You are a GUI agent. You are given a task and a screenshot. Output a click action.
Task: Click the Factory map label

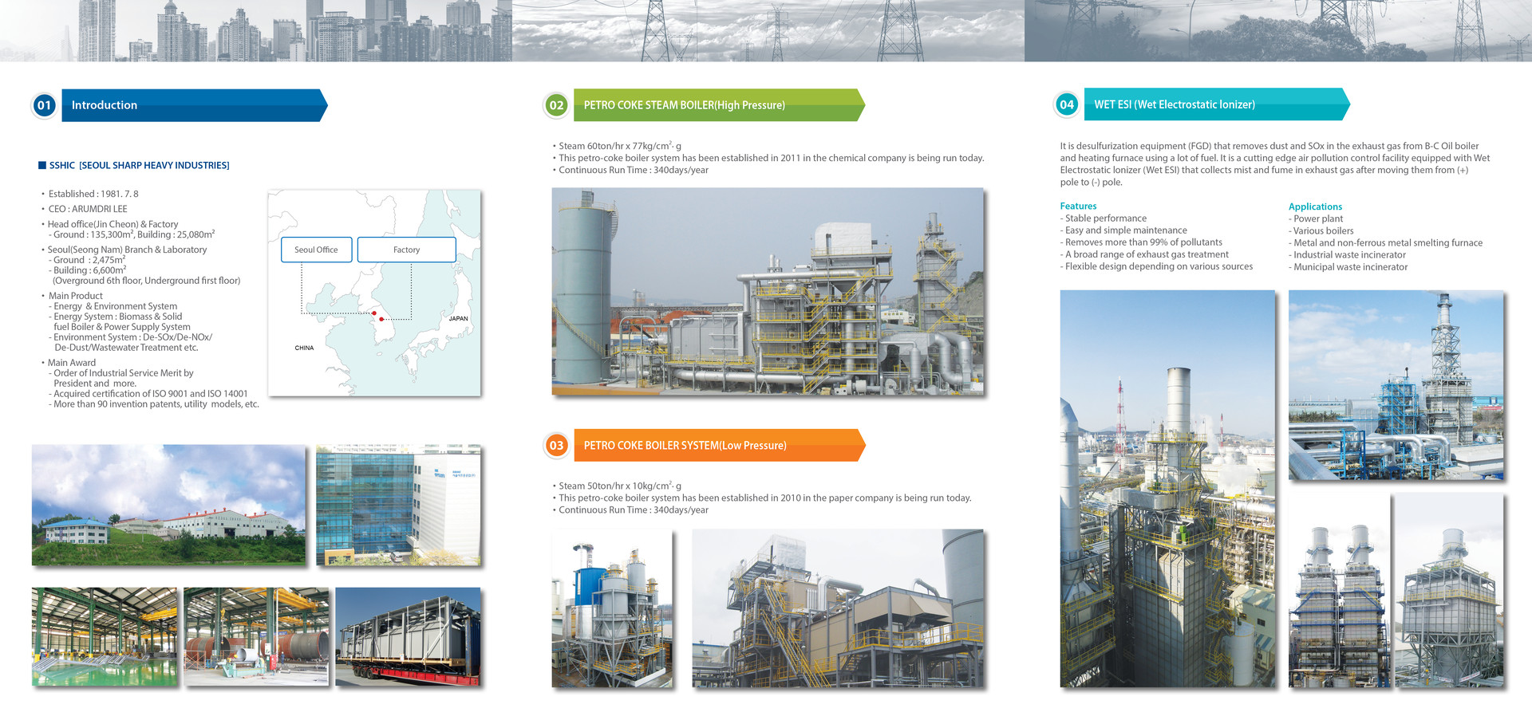(407, 250)
